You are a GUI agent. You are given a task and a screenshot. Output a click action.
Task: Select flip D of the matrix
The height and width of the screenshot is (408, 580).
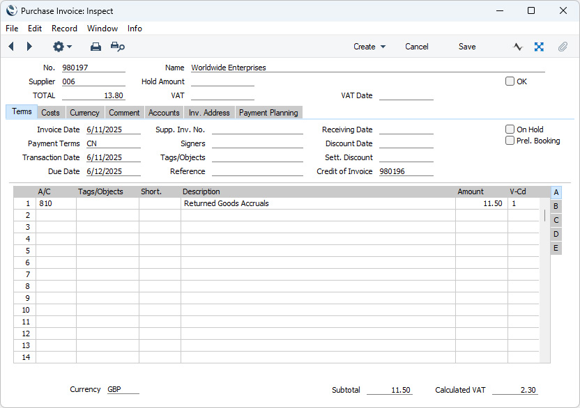coord(556,234)
